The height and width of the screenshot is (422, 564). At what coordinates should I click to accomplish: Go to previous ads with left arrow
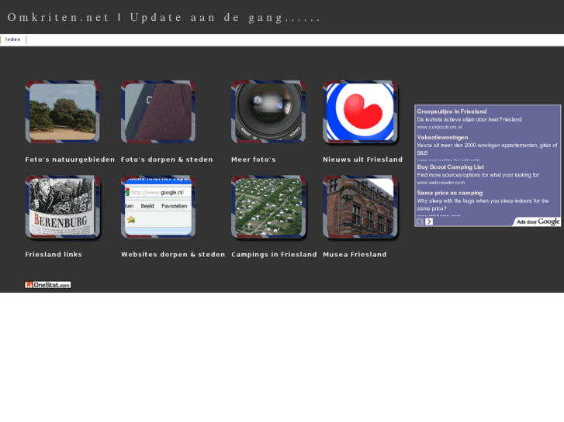pyautogui.click(x=420, y=221)
